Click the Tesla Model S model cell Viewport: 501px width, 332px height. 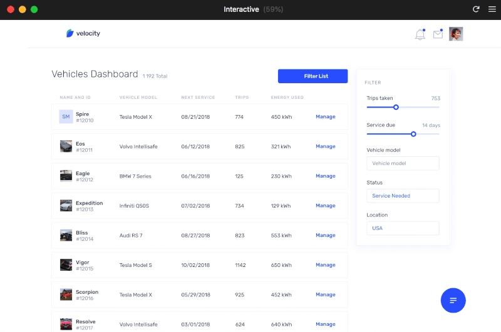click(135, 265)
